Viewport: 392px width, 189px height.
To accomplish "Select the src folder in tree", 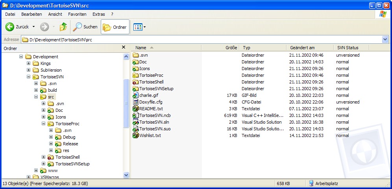I will [51, 97].
